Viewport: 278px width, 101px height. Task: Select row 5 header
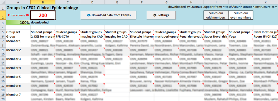click(x=3, y=32)
